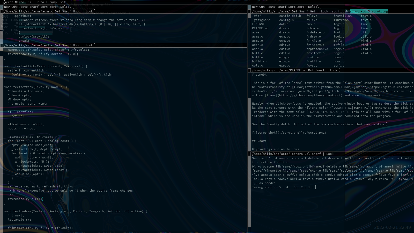Click ./build.sh in the directory window tag
This screenshot has height=233, width=414.
[339, 11]
